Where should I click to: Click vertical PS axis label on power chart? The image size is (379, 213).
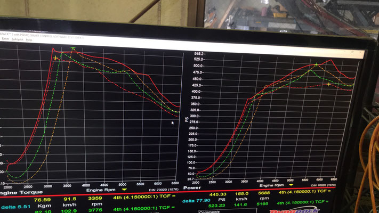[187, 119]
